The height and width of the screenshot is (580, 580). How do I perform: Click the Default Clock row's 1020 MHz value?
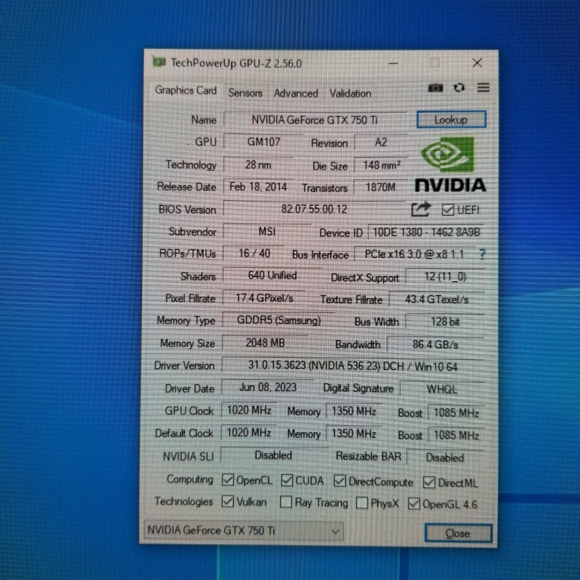249,433
